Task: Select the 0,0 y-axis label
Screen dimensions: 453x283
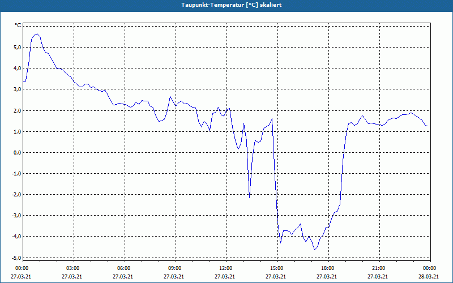Action: click(x=18, y=152)
